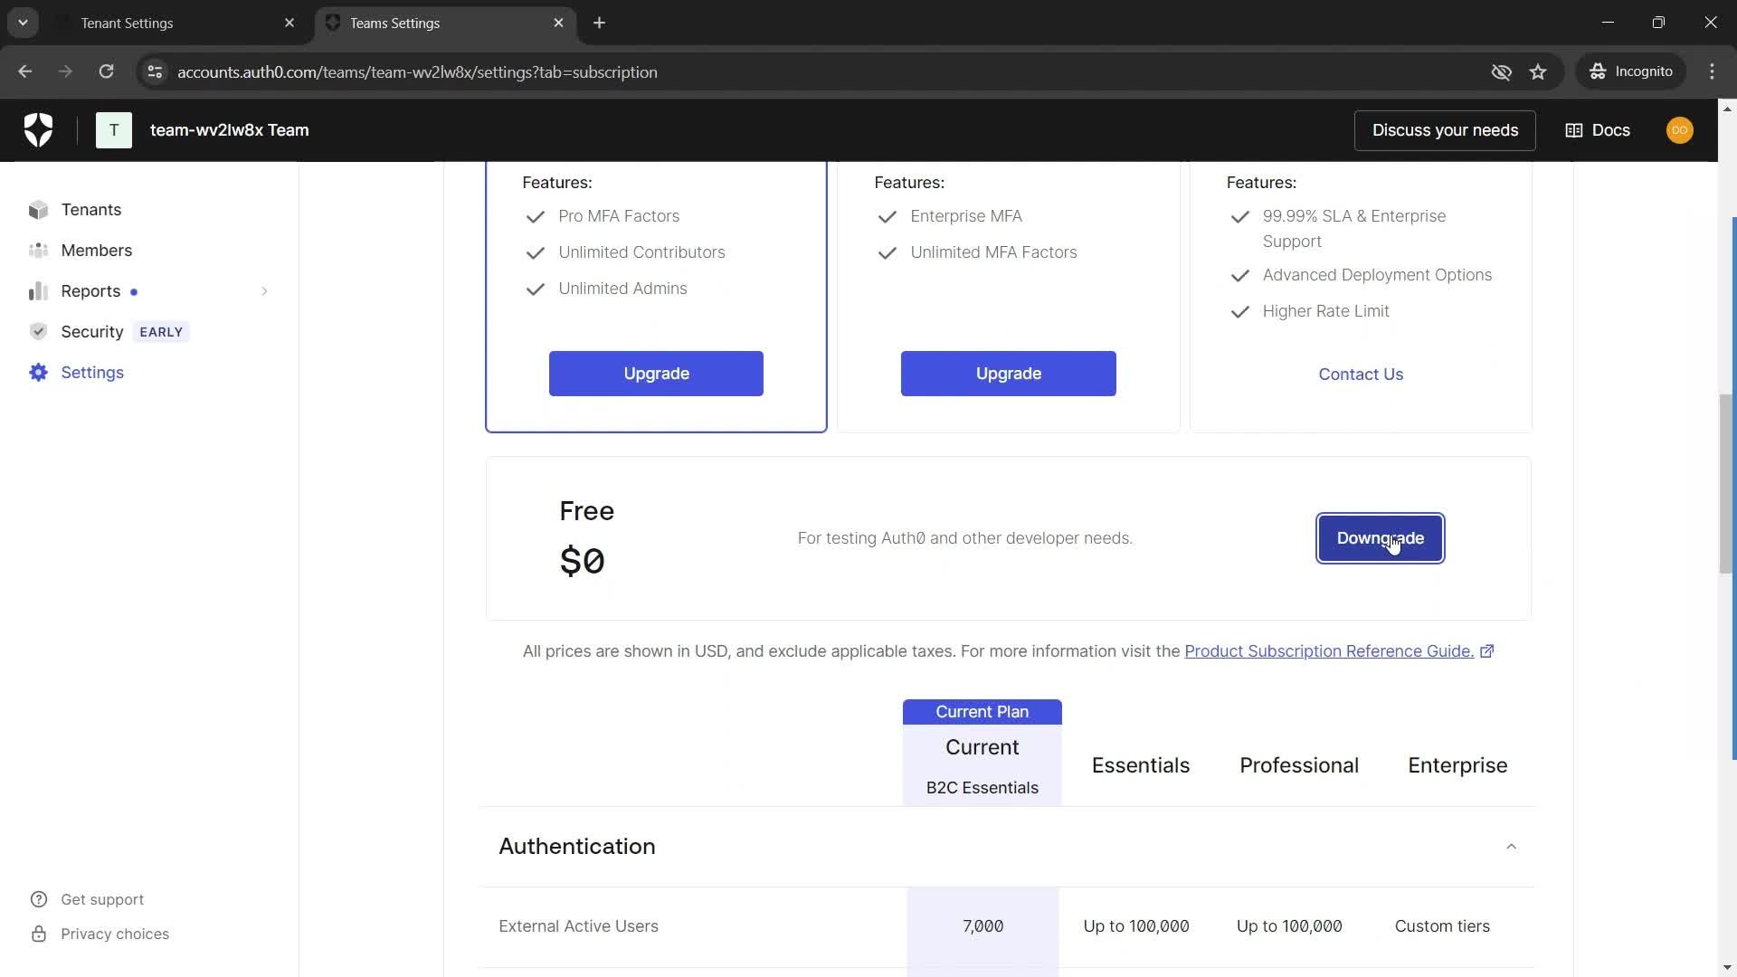
Task: Click the Privacy choices lock icon
Action: pos(39,934)
